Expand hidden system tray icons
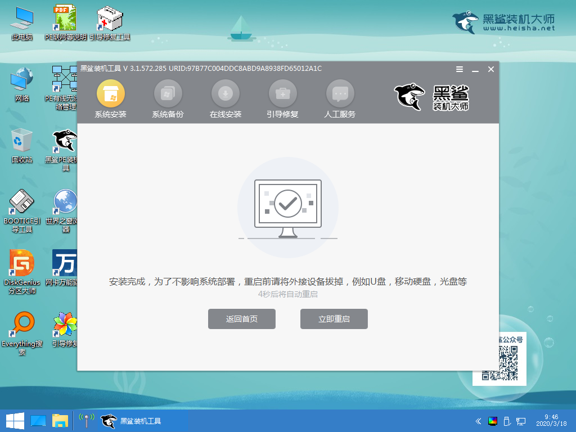Screen dimensions: 576x432 (478, 421)
